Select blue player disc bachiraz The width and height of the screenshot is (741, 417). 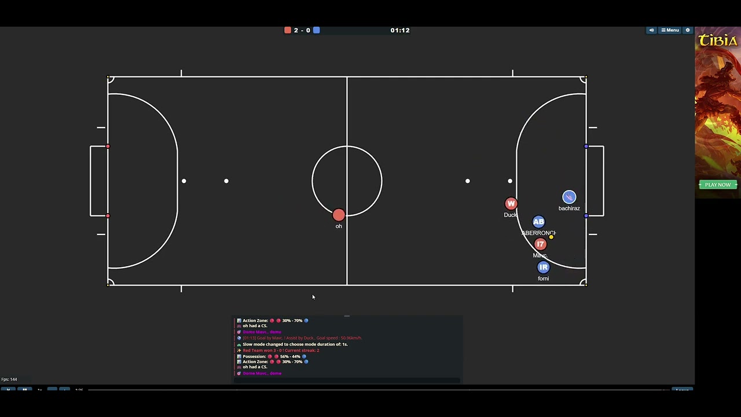pos(569,197)
